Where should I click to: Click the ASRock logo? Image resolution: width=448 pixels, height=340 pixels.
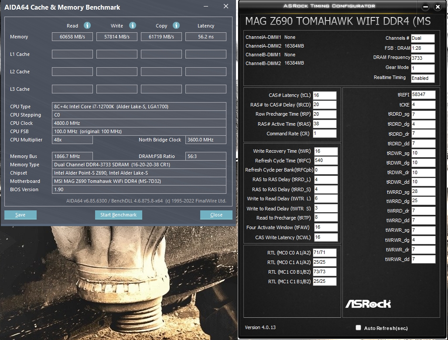[x=368, y=304]
